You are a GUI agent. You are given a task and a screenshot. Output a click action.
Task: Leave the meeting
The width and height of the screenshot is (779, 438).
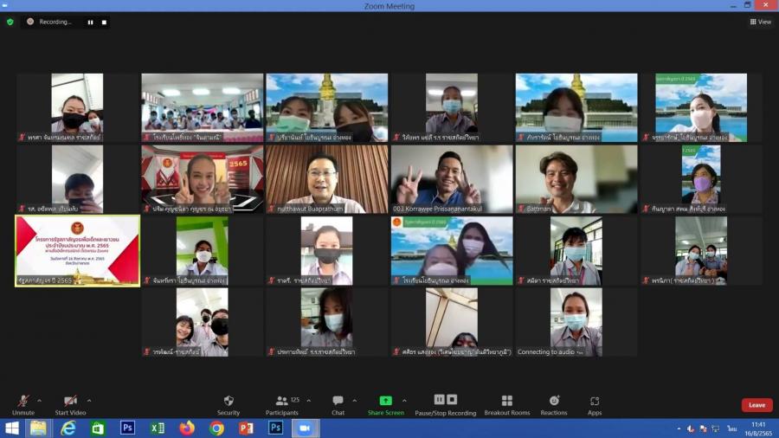756,405
